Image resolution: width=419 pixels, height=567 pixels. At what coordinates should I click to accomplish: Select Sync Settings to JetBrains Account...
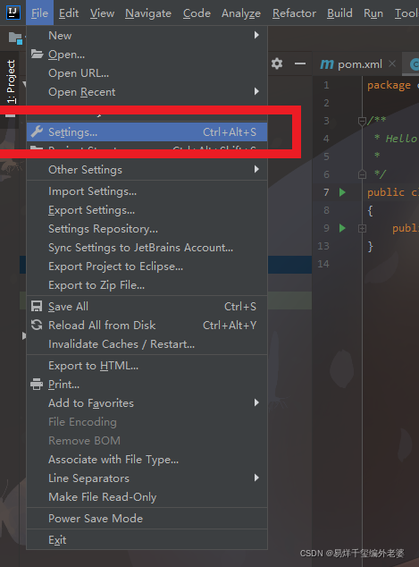(147, 248)
